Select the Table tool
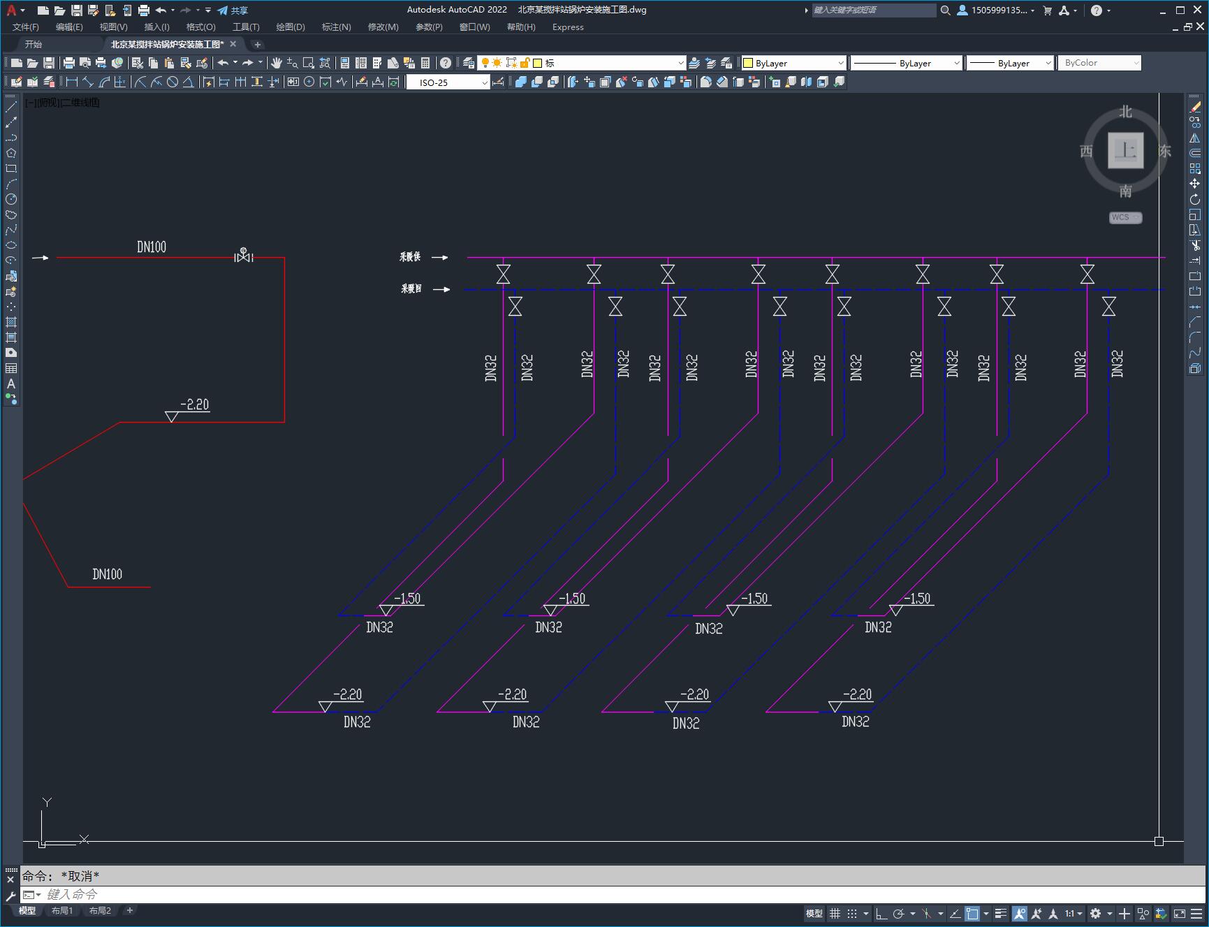Image resolution: width=1209 pixels, height=927 pixels. pyautogui.click(x=11, y=368)
